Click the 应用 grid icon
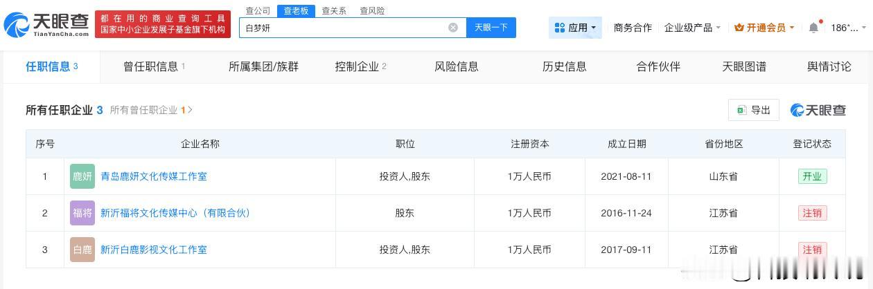Image resolution: width=873 pixels, height=289 pixels. 560,28
